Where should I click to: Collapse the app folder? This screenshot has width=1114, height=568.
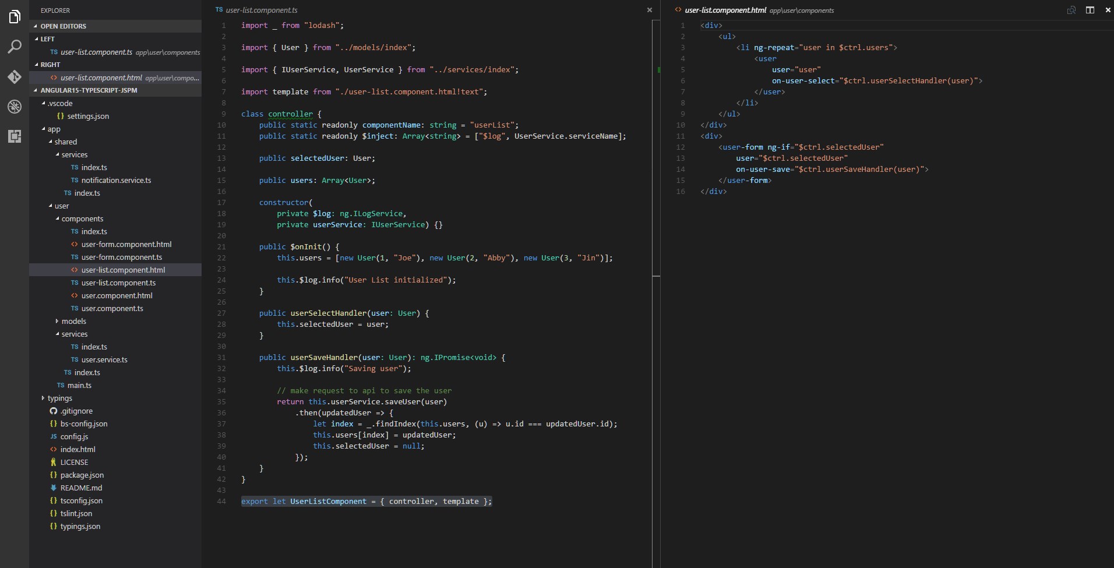[x=43, y=129]
